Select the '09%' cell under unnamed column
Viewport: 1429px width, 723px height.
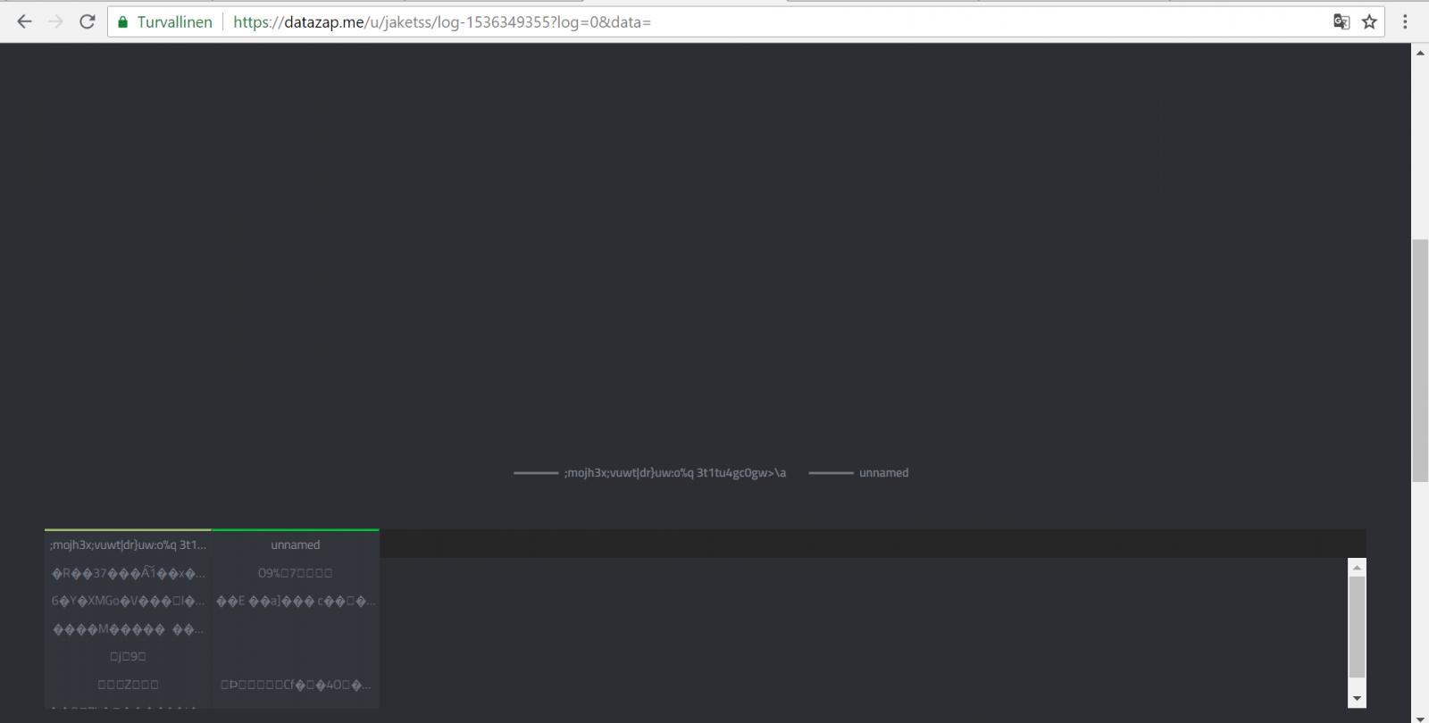click(x=296, y=573)
